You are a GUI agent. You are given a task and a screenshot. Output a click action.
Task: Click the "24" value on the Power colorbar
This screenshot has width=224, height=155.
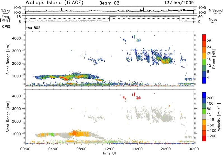coord(209,47)
